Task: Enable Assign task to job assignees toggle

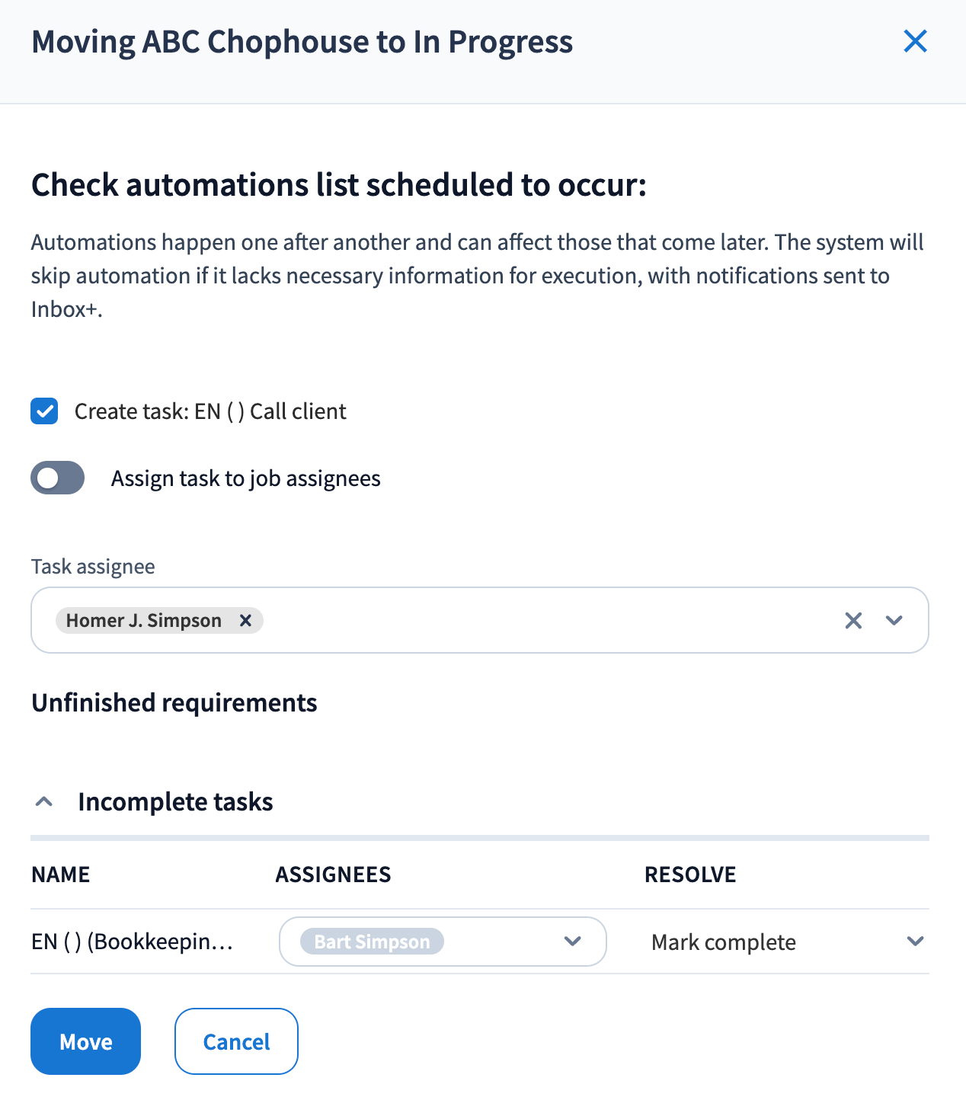Action: (58, 478)
